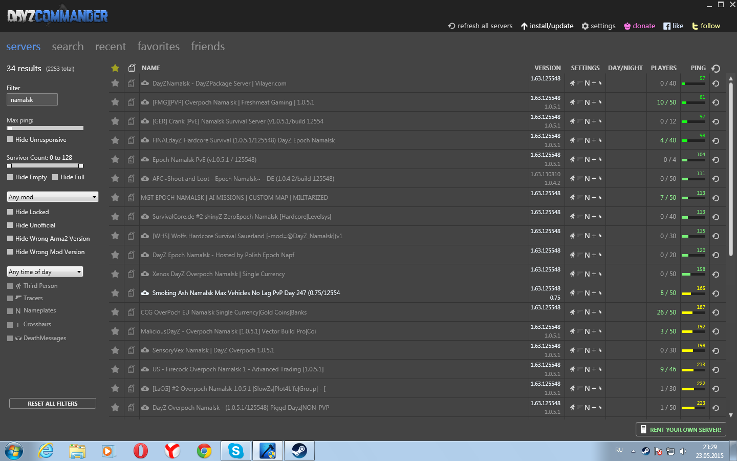737x461 pixels.
Task: Click the favorites star column header
Action: point(115,68)
